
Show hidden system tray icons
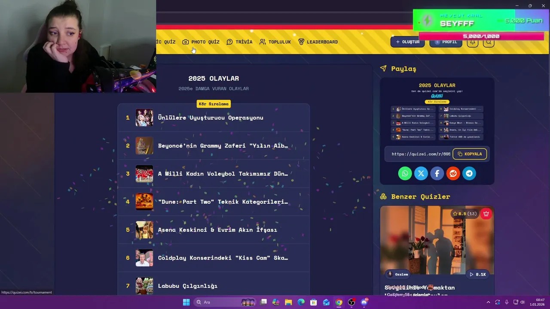tap(488, 302)
